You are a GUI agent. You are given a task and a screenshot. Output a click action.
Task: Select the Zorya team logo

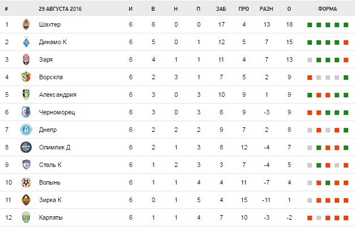click(x=25, y=60)
